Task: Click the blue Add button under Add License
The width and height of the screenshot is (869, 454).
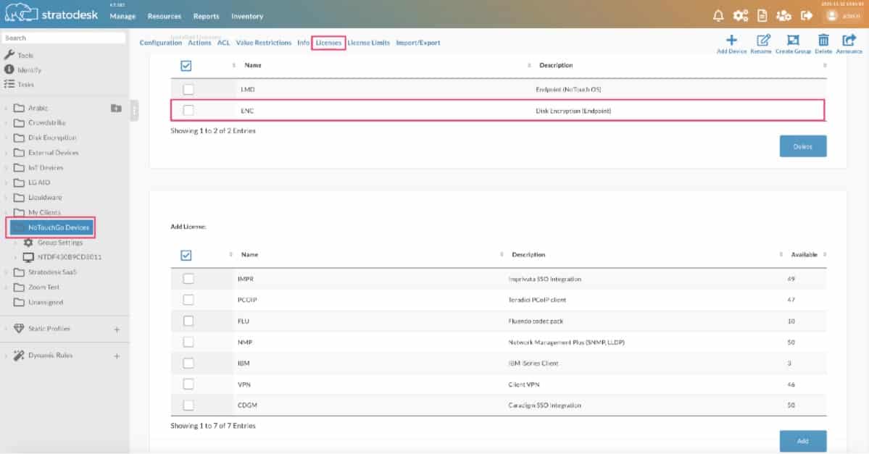Action: click(x=802, y=441)
